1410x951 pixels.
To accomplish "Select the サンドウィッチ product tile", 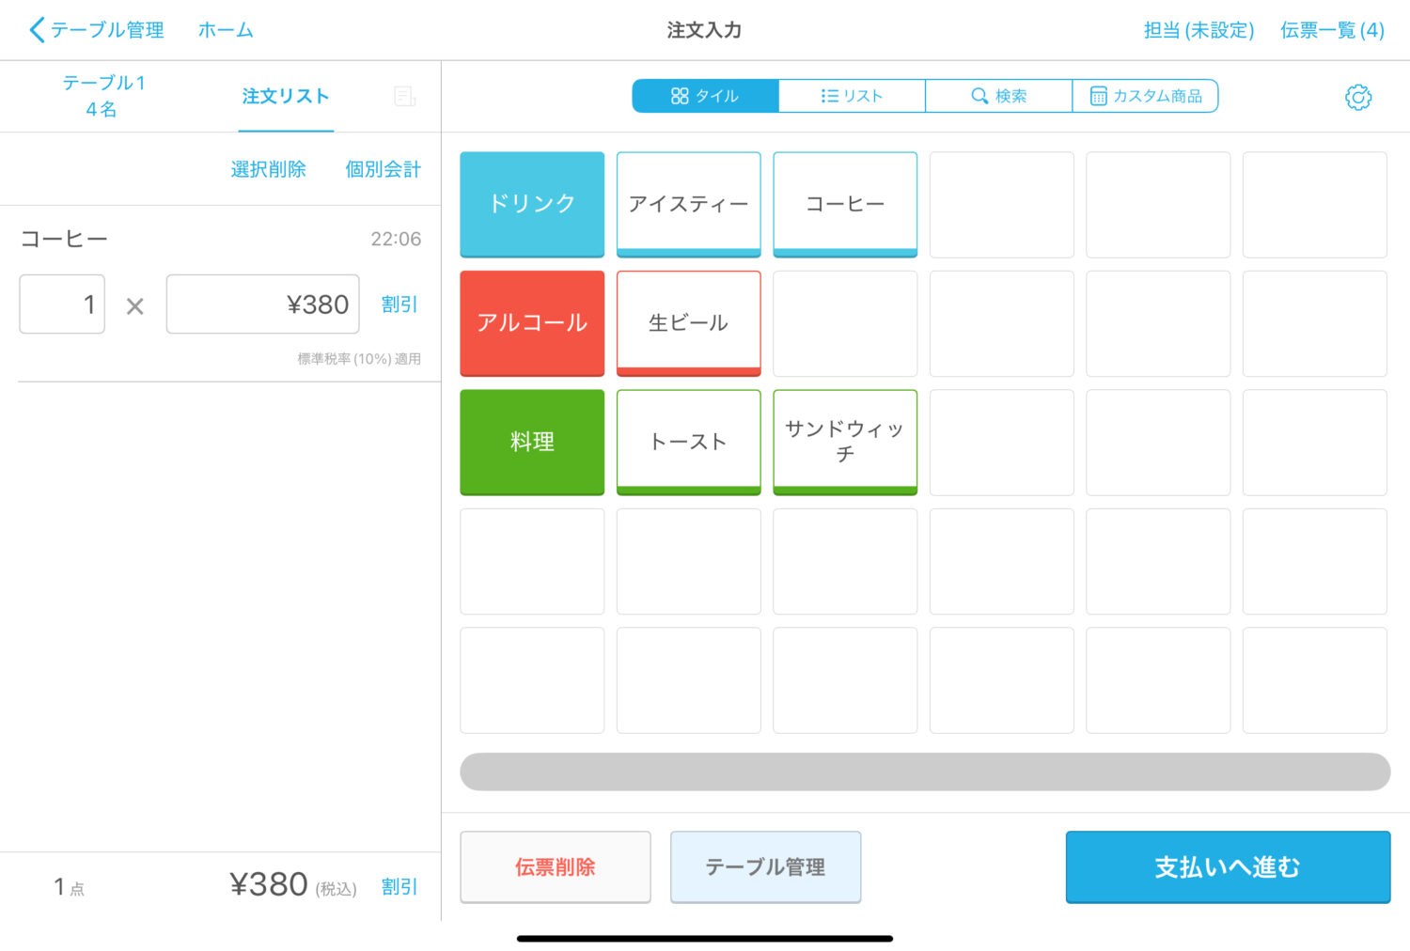I will tap(844, 442).
